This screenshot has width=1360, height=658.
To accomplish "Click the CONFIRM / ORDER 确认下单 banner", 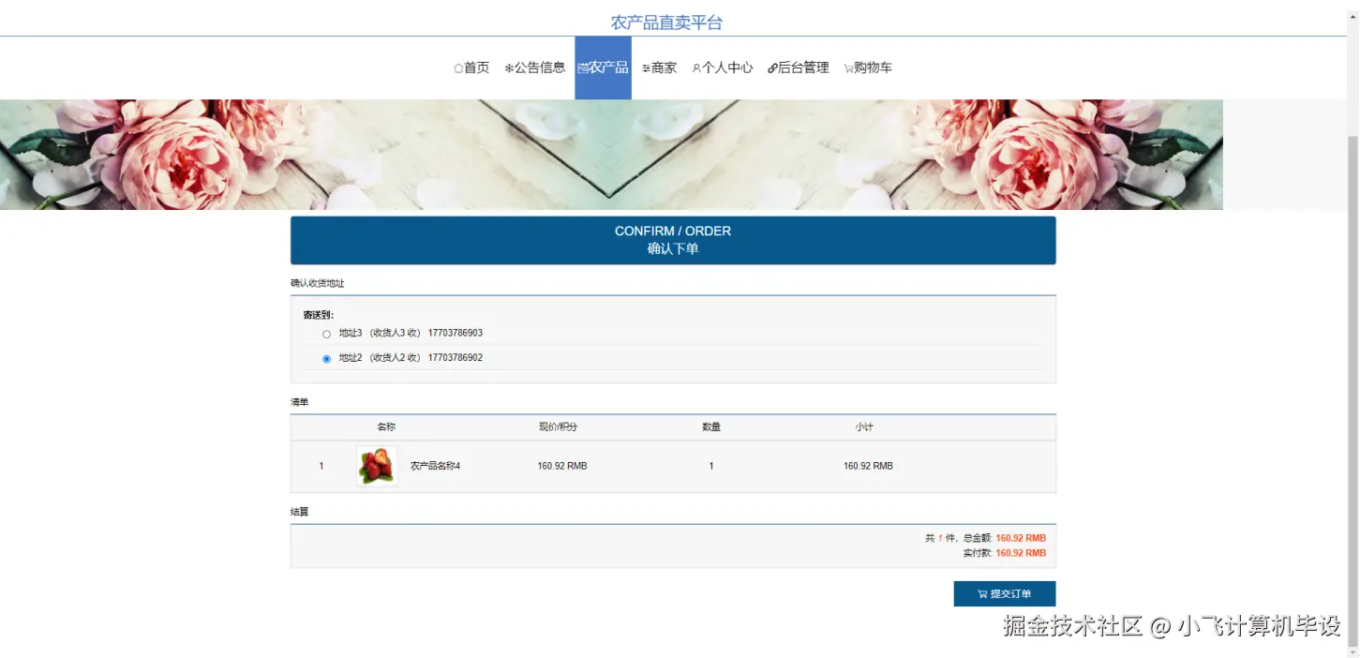I will [673, 240].
